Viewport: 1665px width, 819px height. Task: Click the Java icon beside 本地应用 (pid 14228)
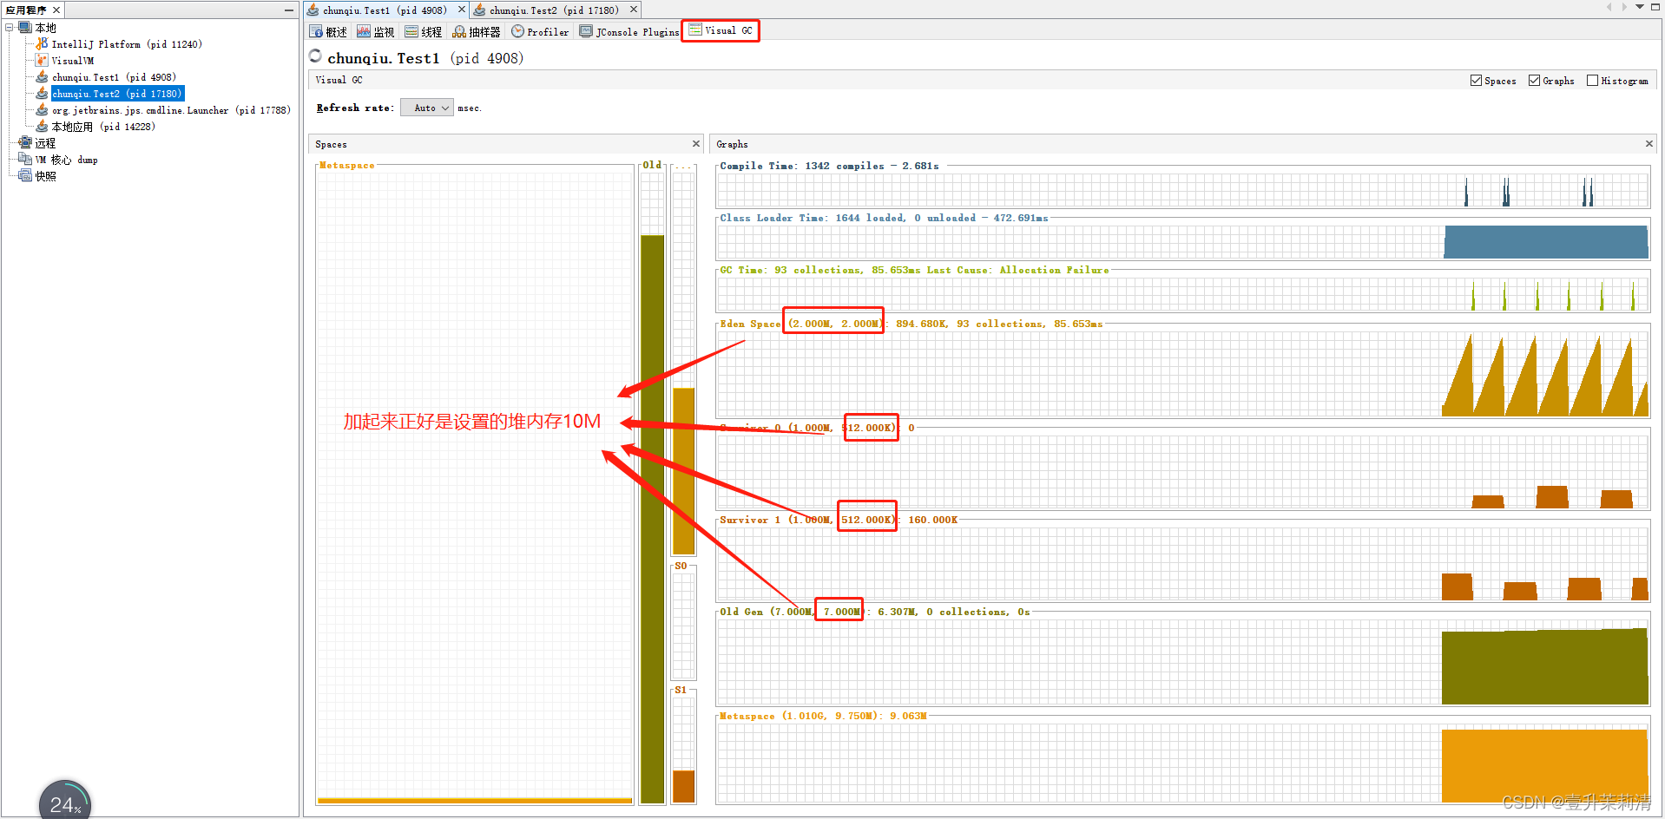point(42,126)
